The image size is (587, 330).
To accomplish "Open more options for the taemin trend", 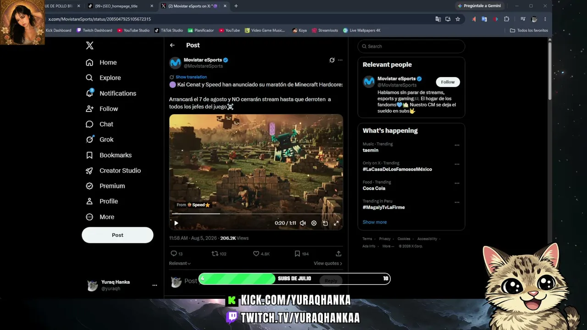I will click(457, 145).
